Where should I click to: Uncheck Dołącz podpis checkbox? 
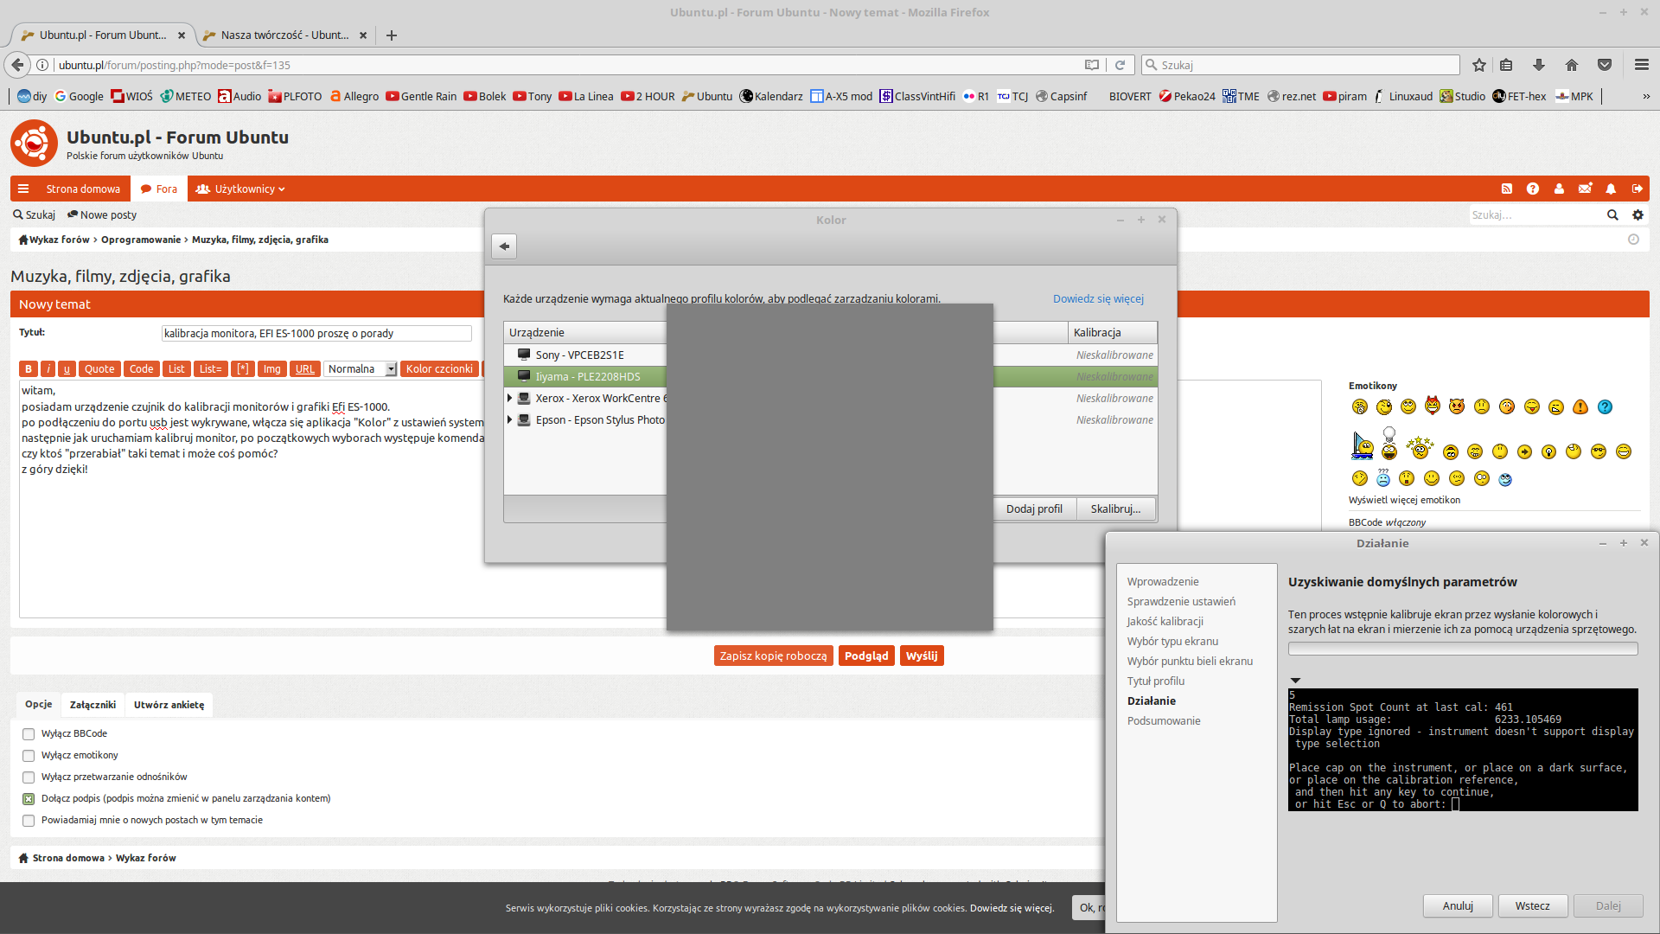[x=29, y=799]
